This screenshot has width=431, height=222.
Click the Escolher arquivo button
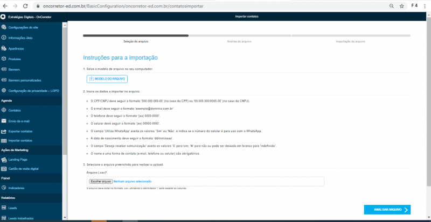(100, 181)
